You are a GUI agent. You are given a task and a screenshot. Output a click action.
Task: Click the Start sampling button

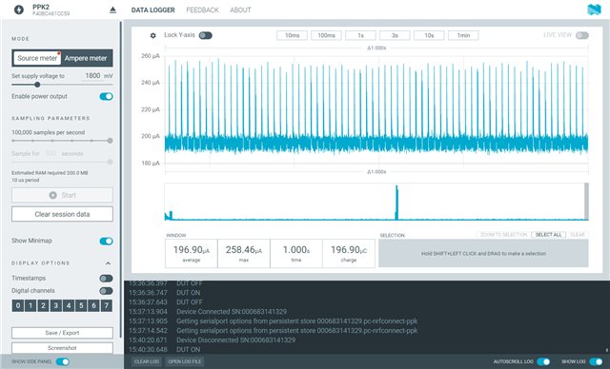coord(62,195)
